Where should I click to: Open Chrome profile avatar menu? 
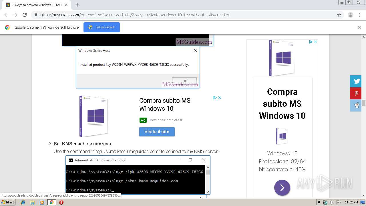click(x=350, y=15)
